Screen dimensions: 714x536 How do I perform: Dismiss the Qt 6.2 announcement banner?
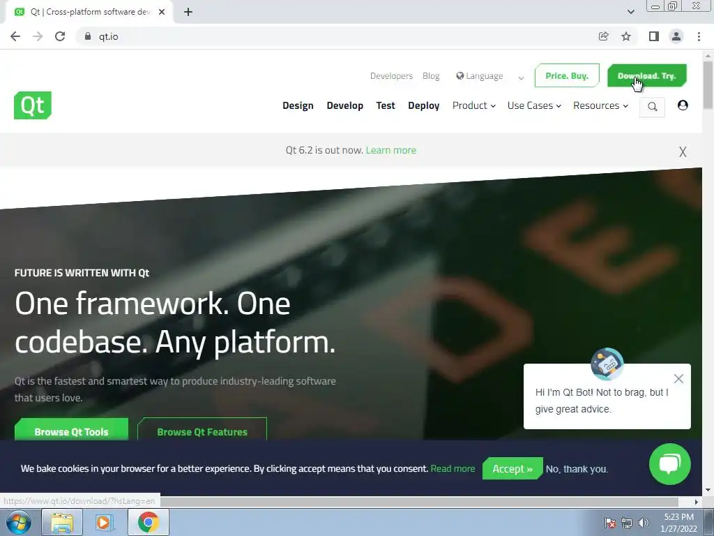coord(683,151)
